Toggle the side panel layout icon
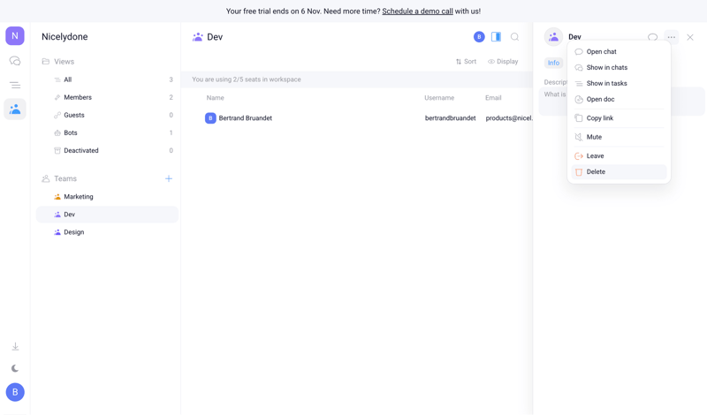The width and height of the screenshot is (707, 415). click(x=496, y=37)
